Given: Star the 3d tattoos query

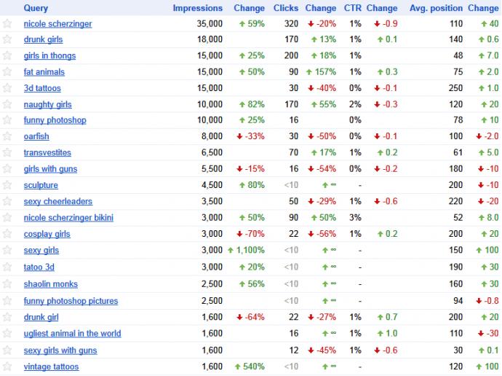Looking at the screenshot, I should coord(7,88).
